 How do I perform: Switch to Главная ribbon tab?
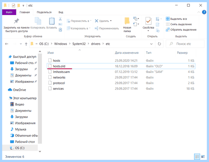[x=25, y=12]
